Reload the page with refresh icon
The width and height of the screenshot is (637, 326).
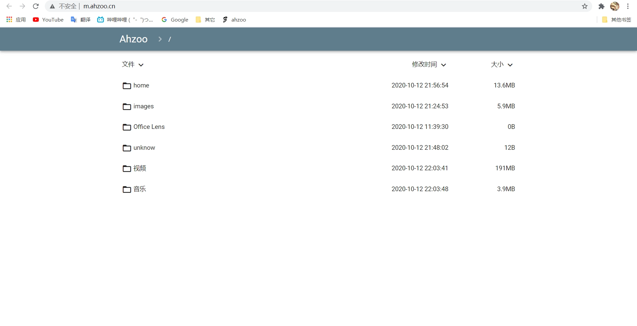36,6
